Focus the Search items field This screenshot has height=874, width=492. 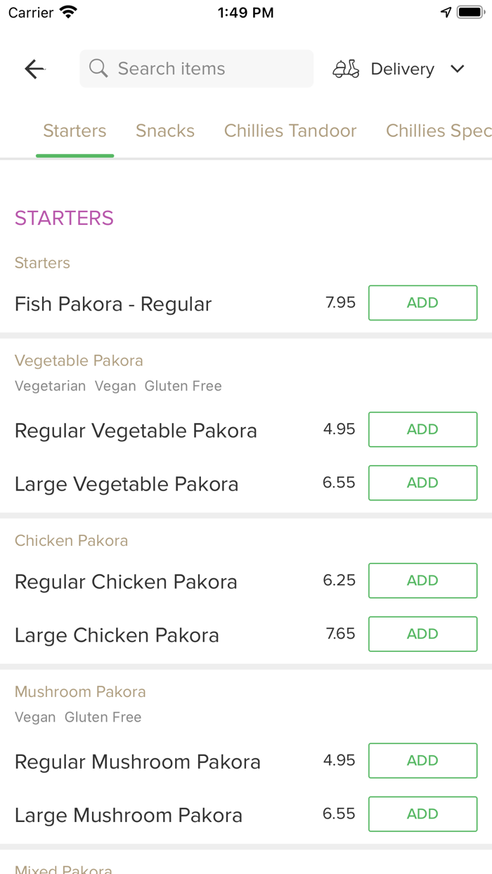tap(204, 69)
